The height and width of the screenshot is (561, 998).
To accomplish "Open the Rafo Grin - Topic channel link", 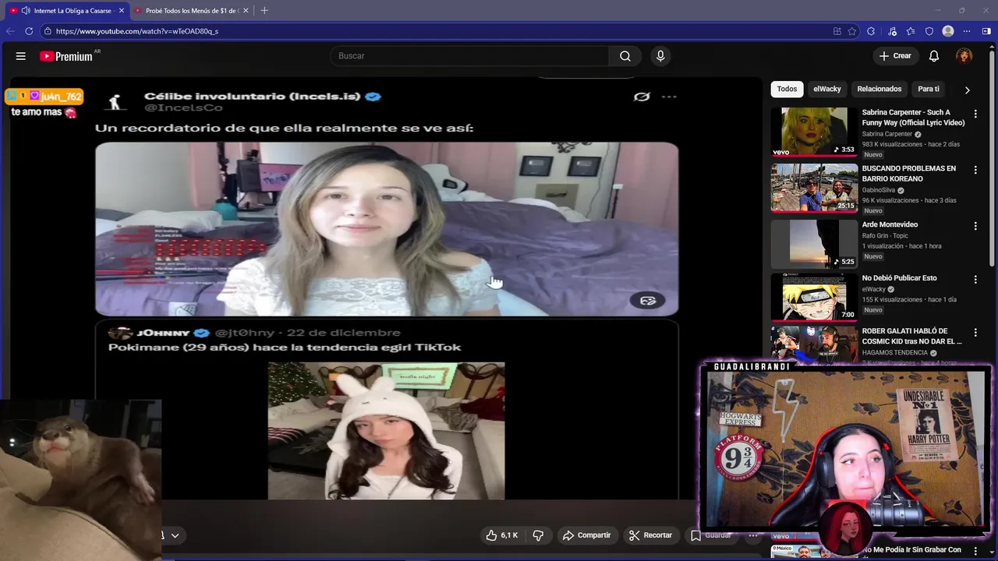I will (x=885, y=235).
